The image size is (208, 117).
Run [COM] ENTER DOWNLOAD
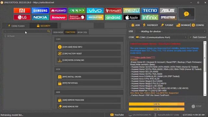click(x=89, y=60)
